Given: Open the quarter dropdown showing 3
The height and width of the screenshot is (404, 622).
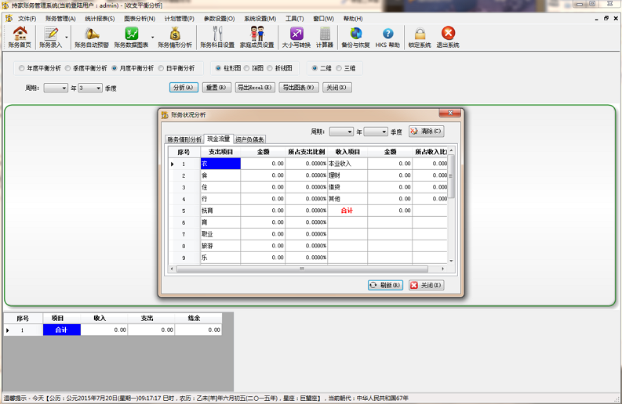Looking at the screenshot, I should (99, 88).
